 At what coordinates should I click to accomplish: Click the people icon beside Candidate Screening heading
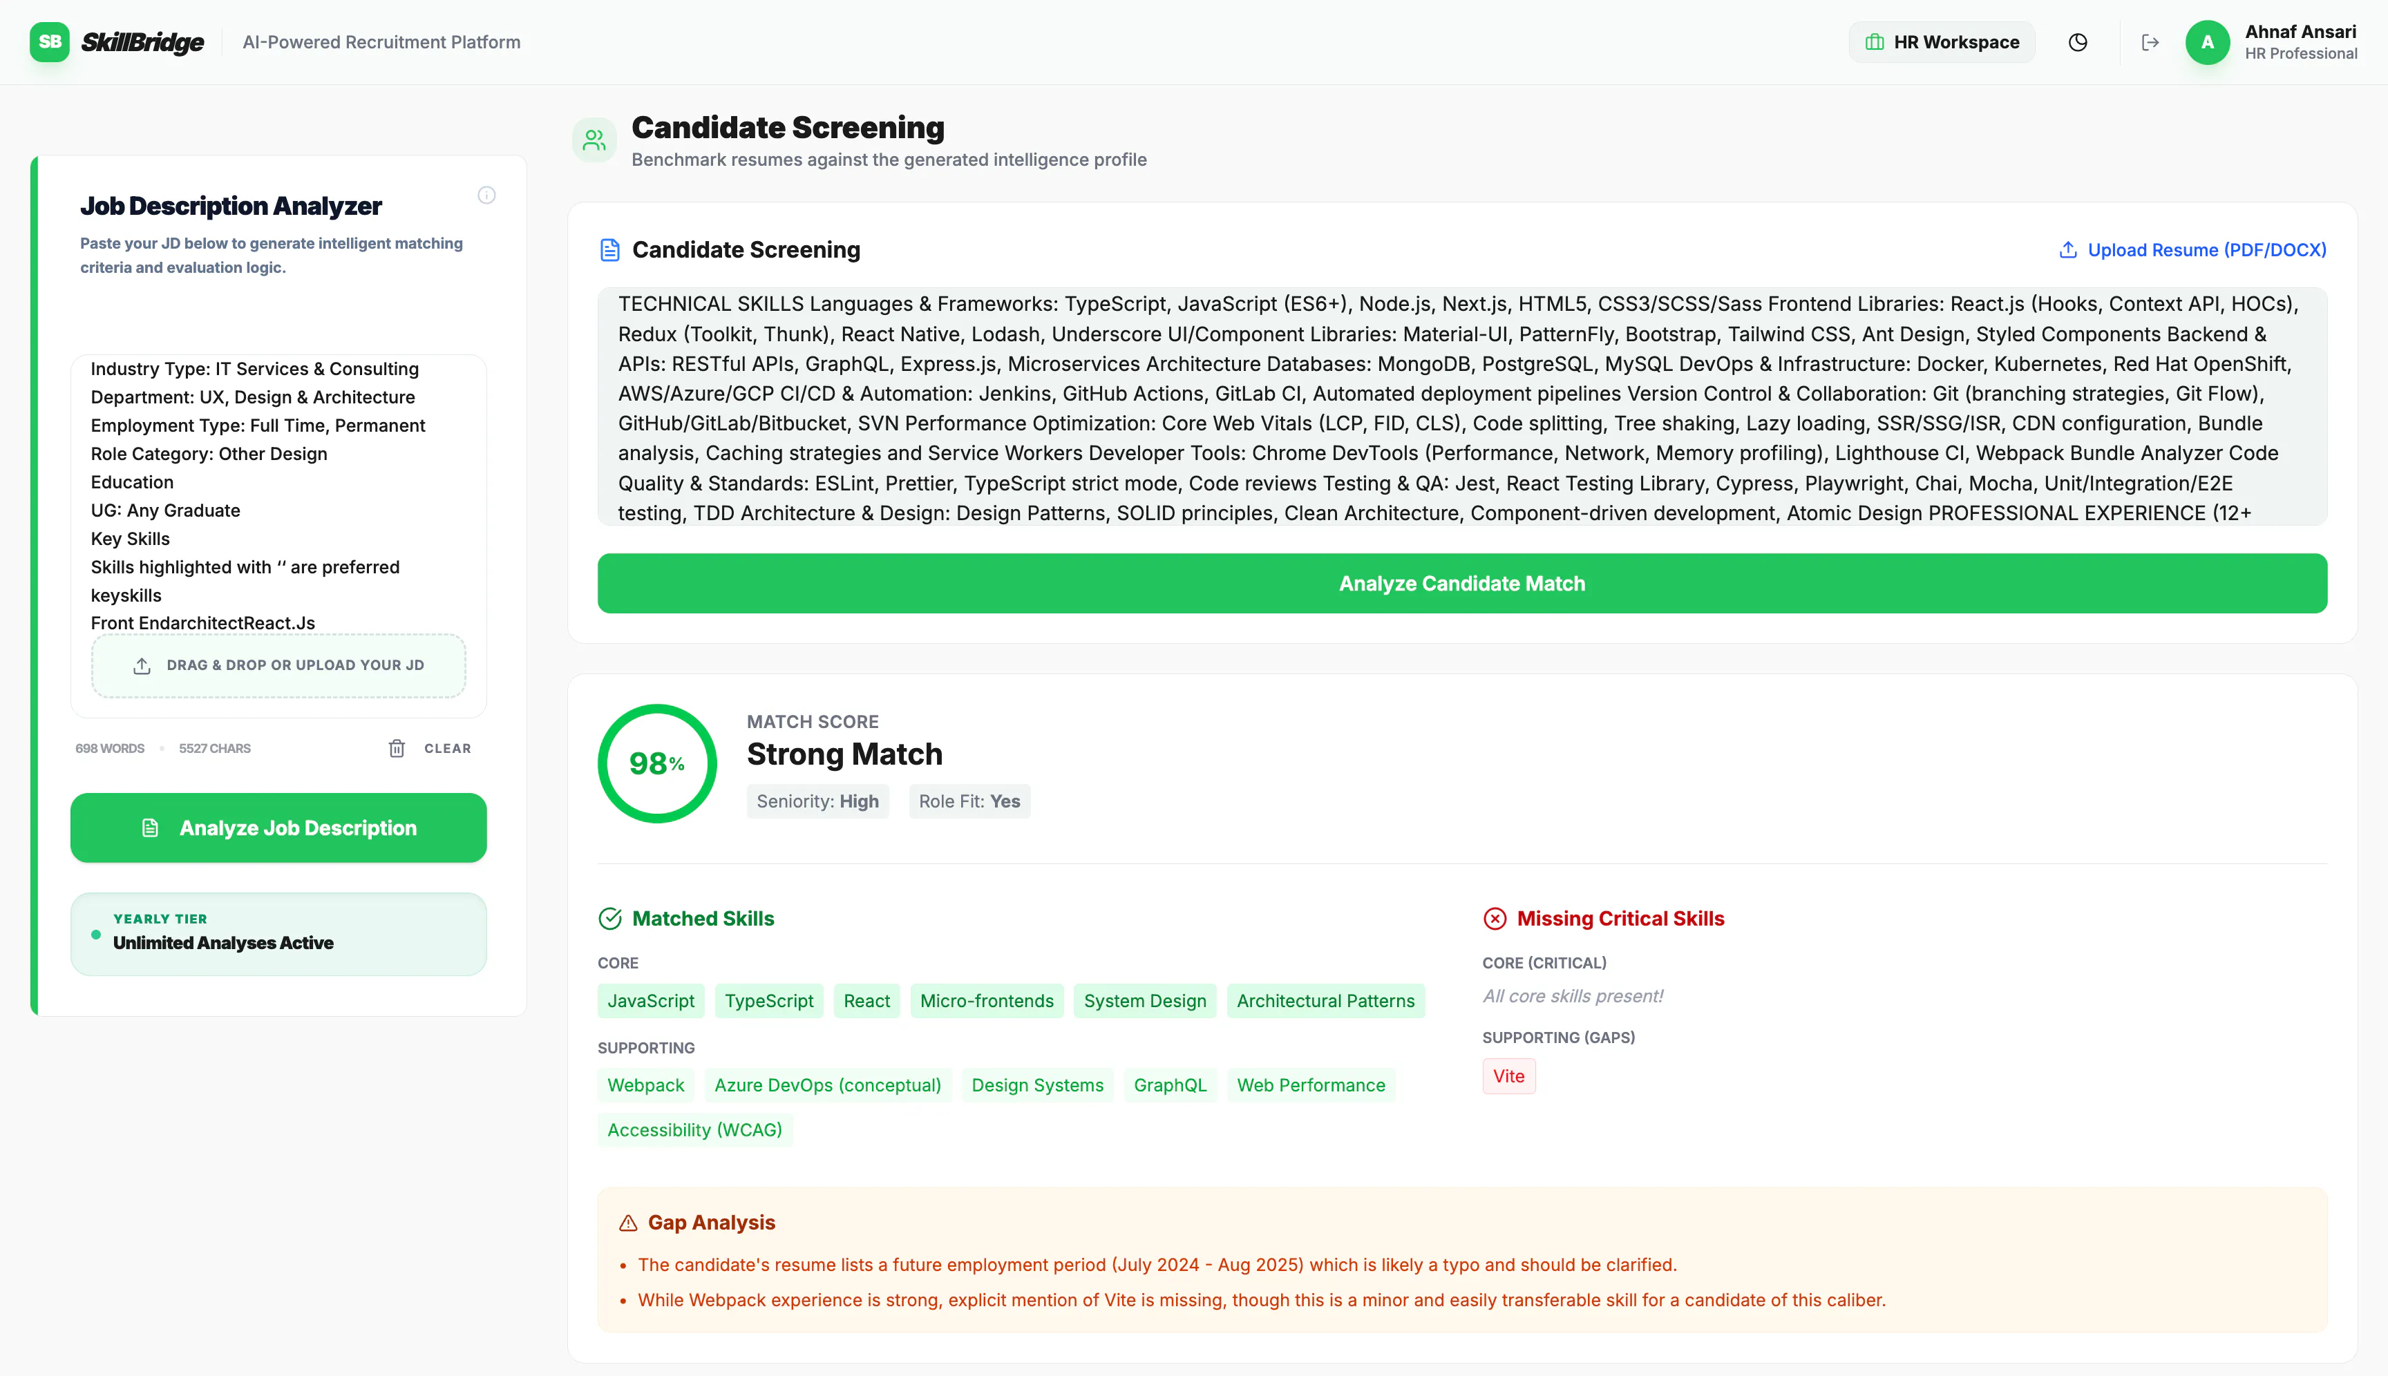(594, 141)
